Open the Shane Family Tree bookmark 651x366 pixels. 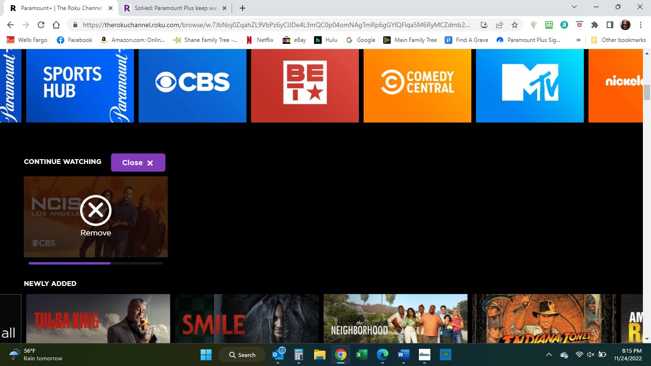point(205,40)
